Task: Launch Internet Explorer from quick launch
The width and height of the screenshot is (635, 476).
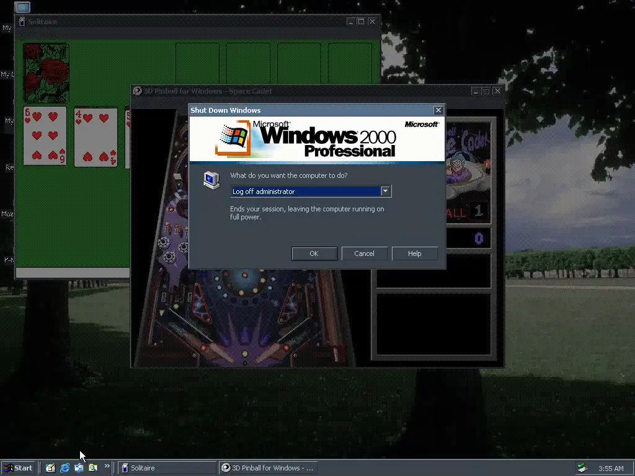Action: click(64, 468)
